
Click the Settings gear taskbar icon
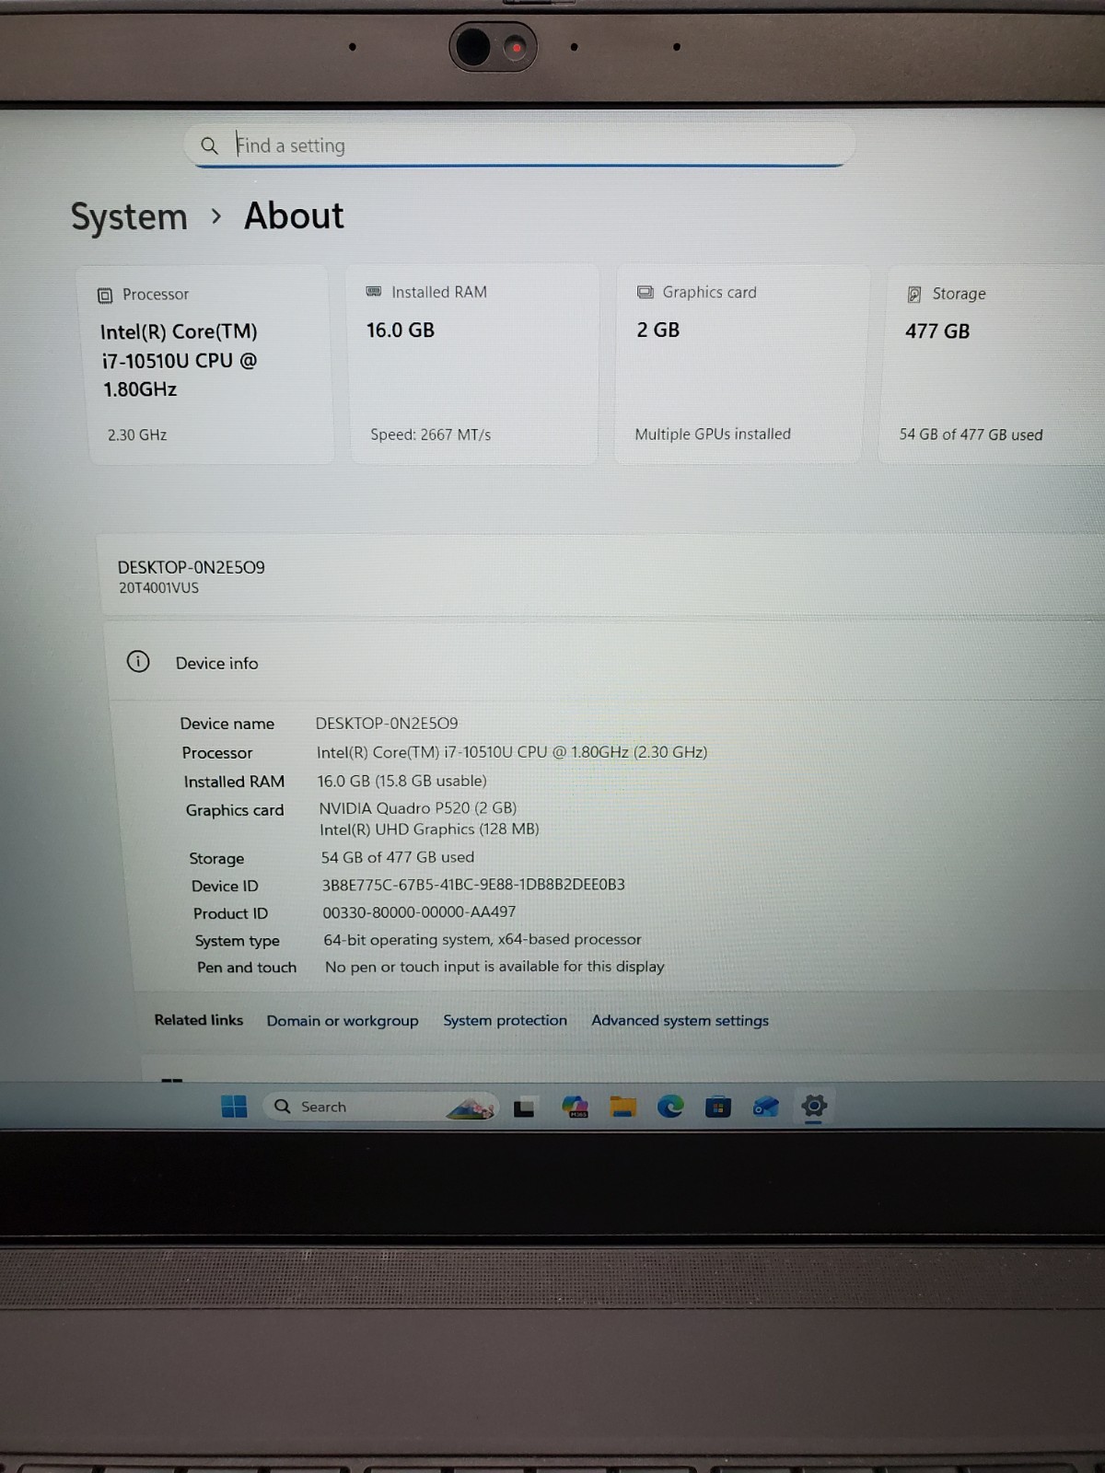pos(814,1105)
